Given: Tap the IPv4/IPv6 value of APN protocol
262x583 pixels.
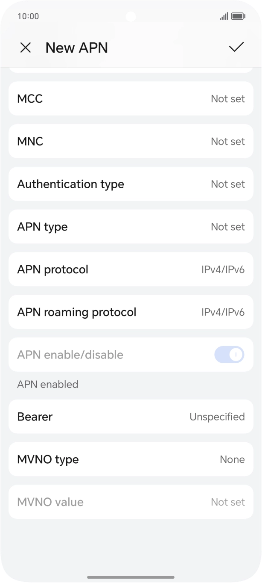Looking at the screenshot, I should [223, 269].
